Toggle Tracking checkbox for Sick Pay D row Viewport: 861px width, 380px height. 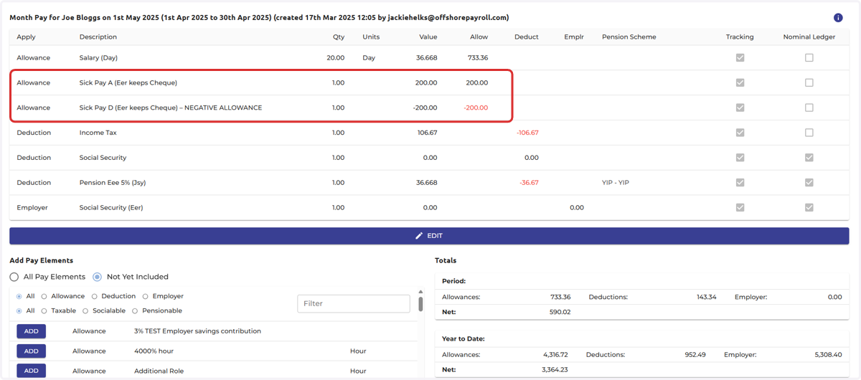[740, 108]
